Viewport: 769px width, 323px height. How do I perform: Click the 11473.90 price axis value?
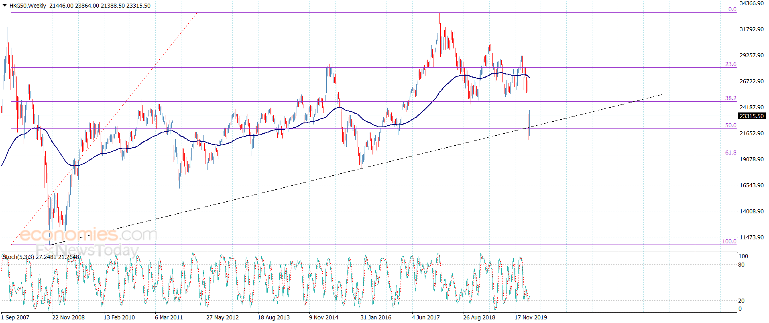click(752, 237)
